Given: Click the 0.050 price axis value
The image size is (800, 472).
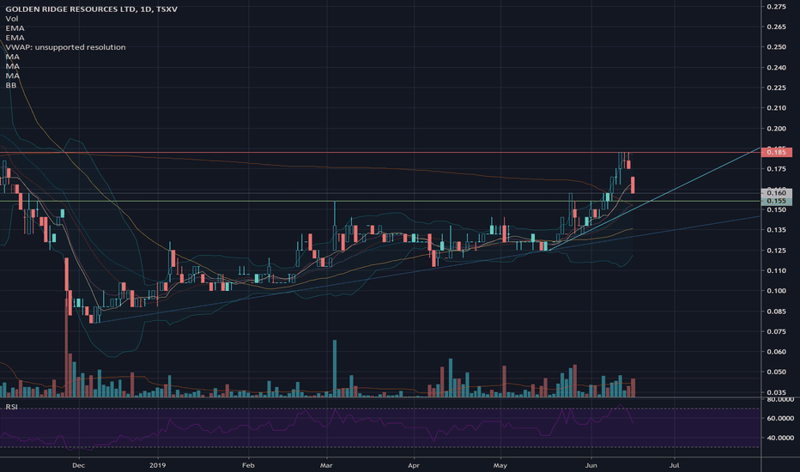Looking at the screenshot, I should (x=777, y=372).
